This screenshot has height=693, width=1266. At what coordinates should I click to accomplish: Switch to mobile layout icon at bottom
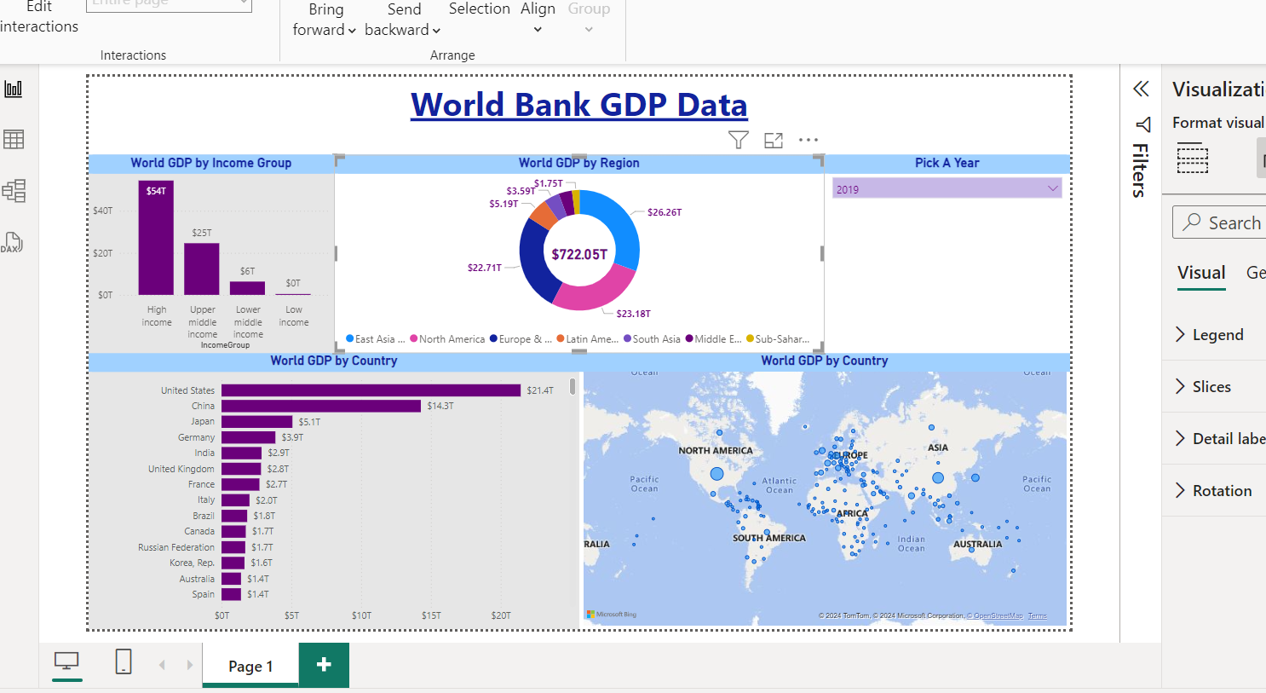tap(124, 661)
